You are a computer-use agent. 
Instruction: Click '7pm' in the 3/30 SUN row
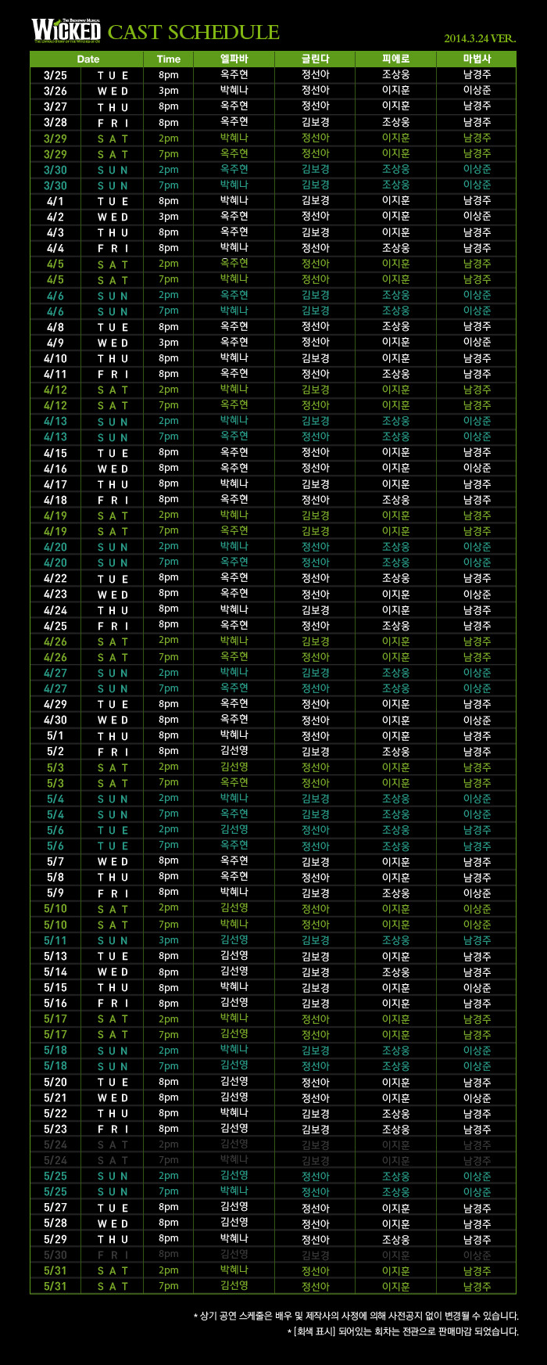(x=168, y=185)
